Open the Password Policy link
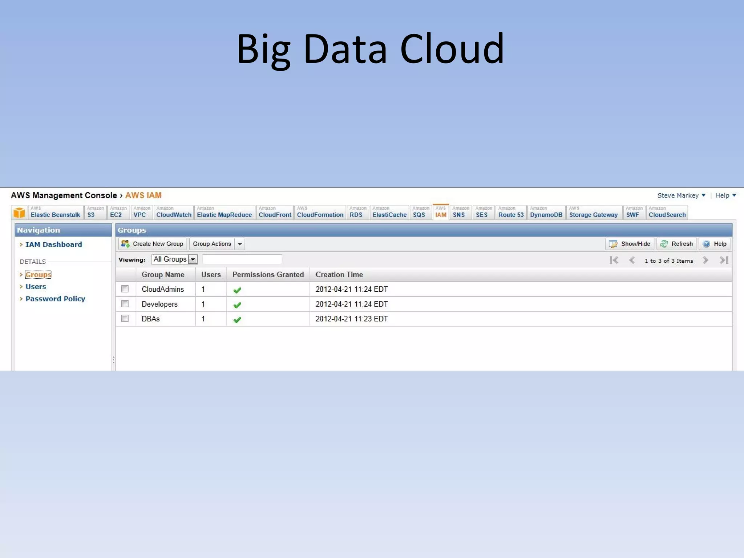The width and height of the screenshot is (744, 558). tap(55, 299)
